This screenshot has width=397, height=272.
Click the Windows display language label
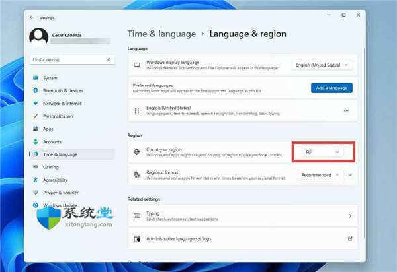click(x=173, y=62)
